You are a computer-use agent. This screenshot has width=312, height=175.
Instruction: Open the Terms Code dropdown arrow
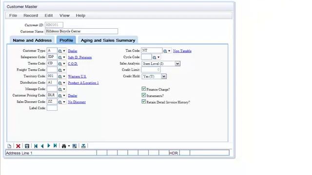(64, 64)
